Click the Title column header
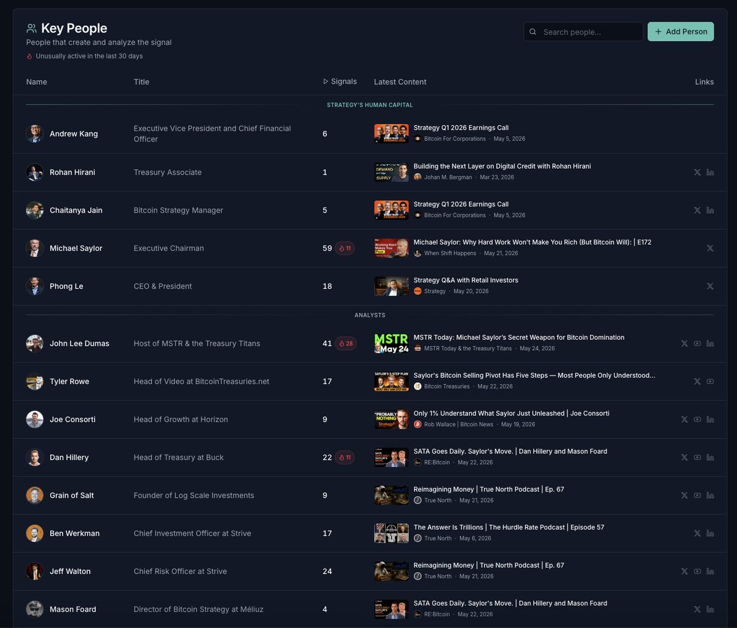The height and width of the screenshot is (628, 737). (141, 82)
